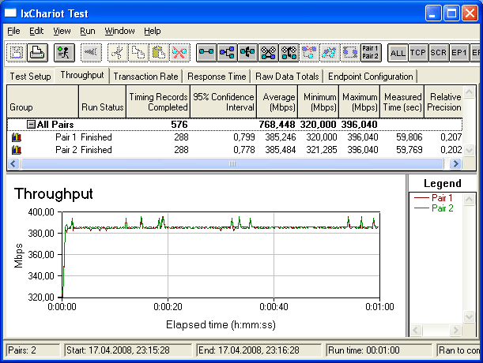The width and height of the screenshot is (483, 363).
Task: Click Pair 1 legend red line entry
Action: (433, 197)
